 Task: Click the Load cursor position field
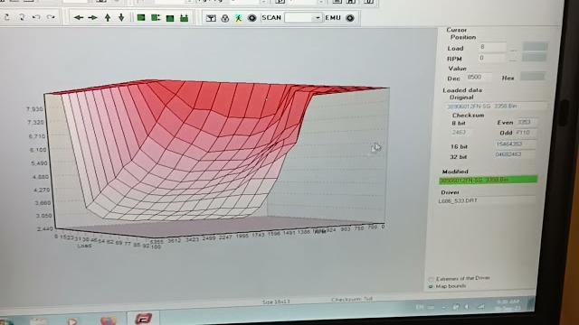[x=492, y=47]
